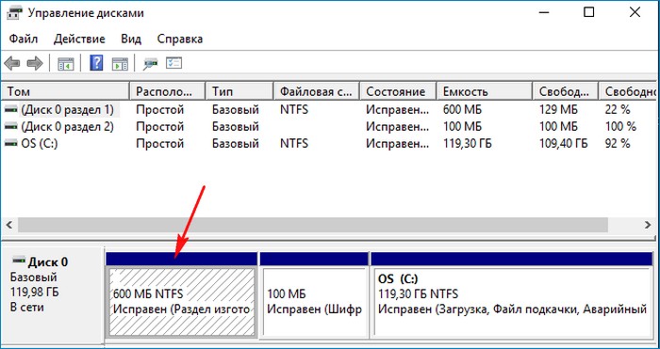Click the Forward arrow toolbar icon

[35, 64]
